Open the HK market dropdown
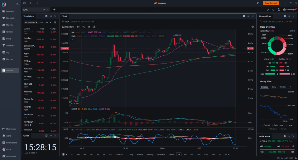Screen dimensions: 298x160 click(48, 23)
